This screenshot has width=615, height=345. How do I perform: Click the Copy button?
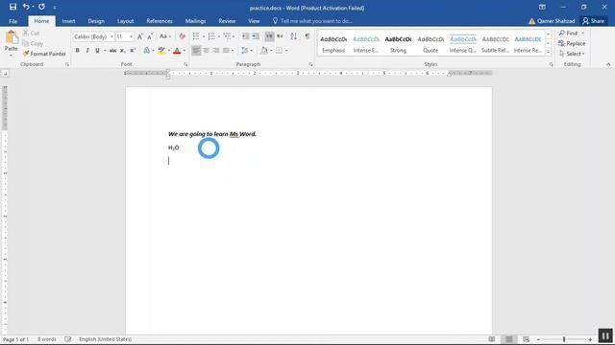[x=33, y=43]
